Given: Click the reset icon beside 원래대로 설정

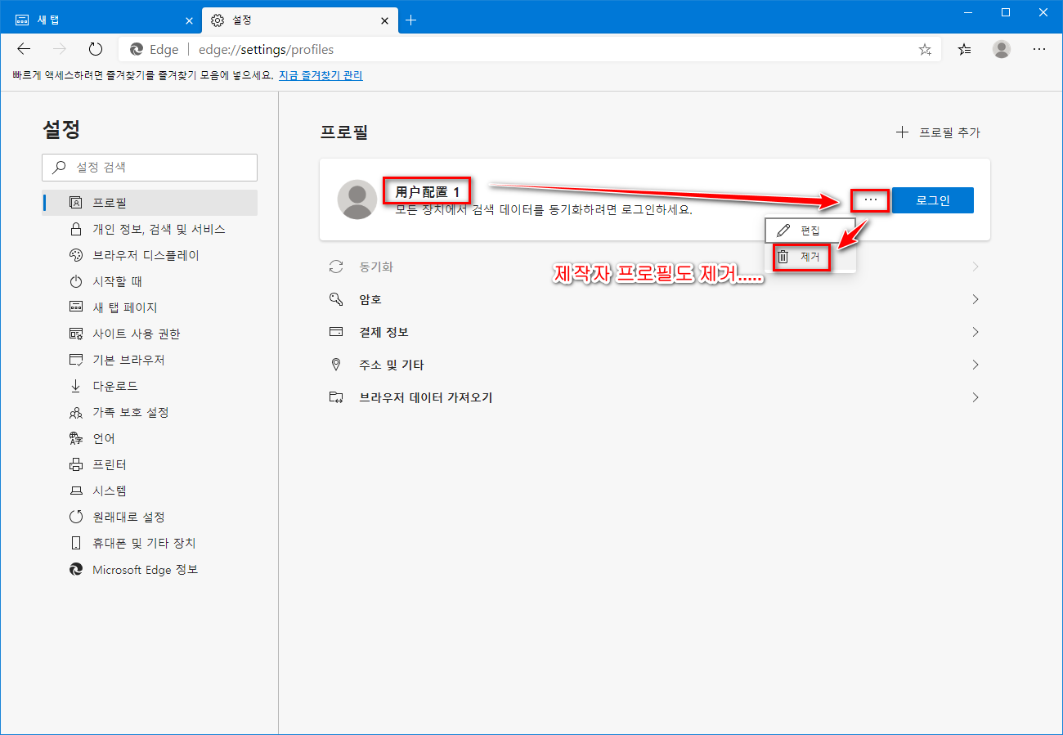Looking at the screenshot, I should click(x=76, y=517).
